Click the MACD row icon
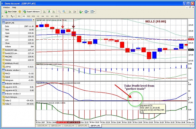The width and height of the screenshot is (196, 129). (3, 74)
